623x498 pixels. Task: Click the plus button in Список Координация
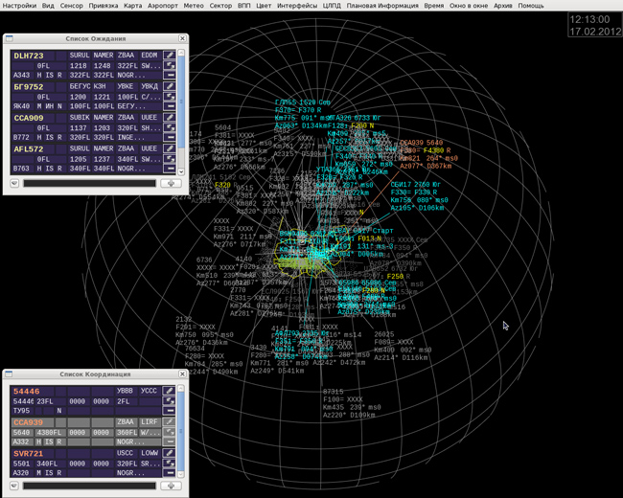(x=171, y=486)
